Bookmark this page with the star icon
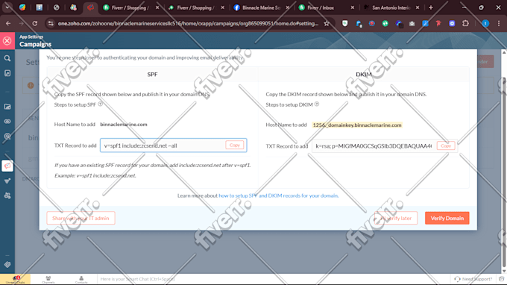Screen dimensions: 507x285 coord(327,23)
